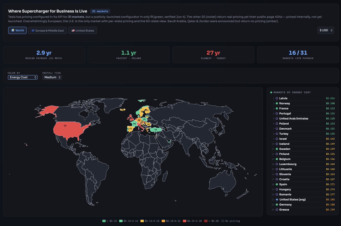341x226 pixels.
Task: Click the Slowest Turkey 27 yr card
Action: click(213, 54)
